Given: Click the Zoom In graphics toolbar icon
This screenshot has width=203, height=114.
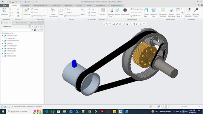Looking at the screenshot, I should tap(107, 24).
